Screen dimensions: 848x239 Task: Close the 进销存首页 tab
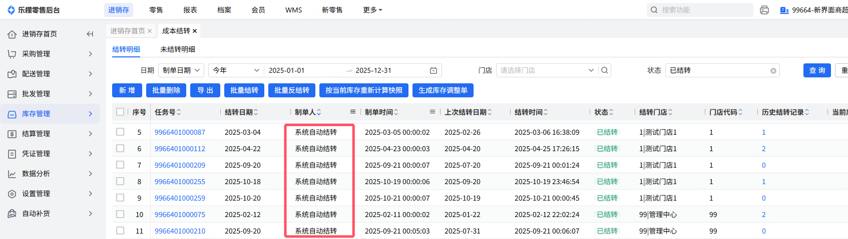(x=150, y=31)
